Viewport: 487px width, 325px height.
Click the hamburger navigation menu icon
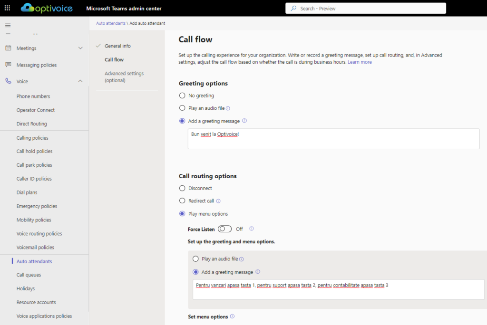pos(8,25)
